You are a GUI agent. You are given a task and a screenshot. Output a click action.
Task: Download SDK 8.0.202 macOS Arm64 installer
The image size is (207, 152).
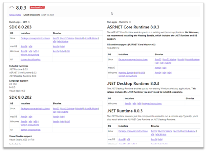tap(24, 117)
